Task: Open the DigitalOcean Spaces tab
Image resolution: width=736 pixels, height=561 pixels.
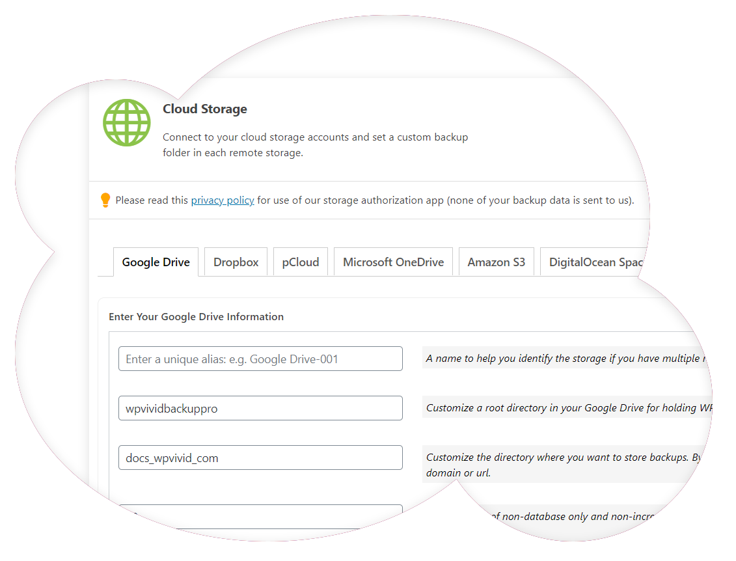Action: coord(594,262)
